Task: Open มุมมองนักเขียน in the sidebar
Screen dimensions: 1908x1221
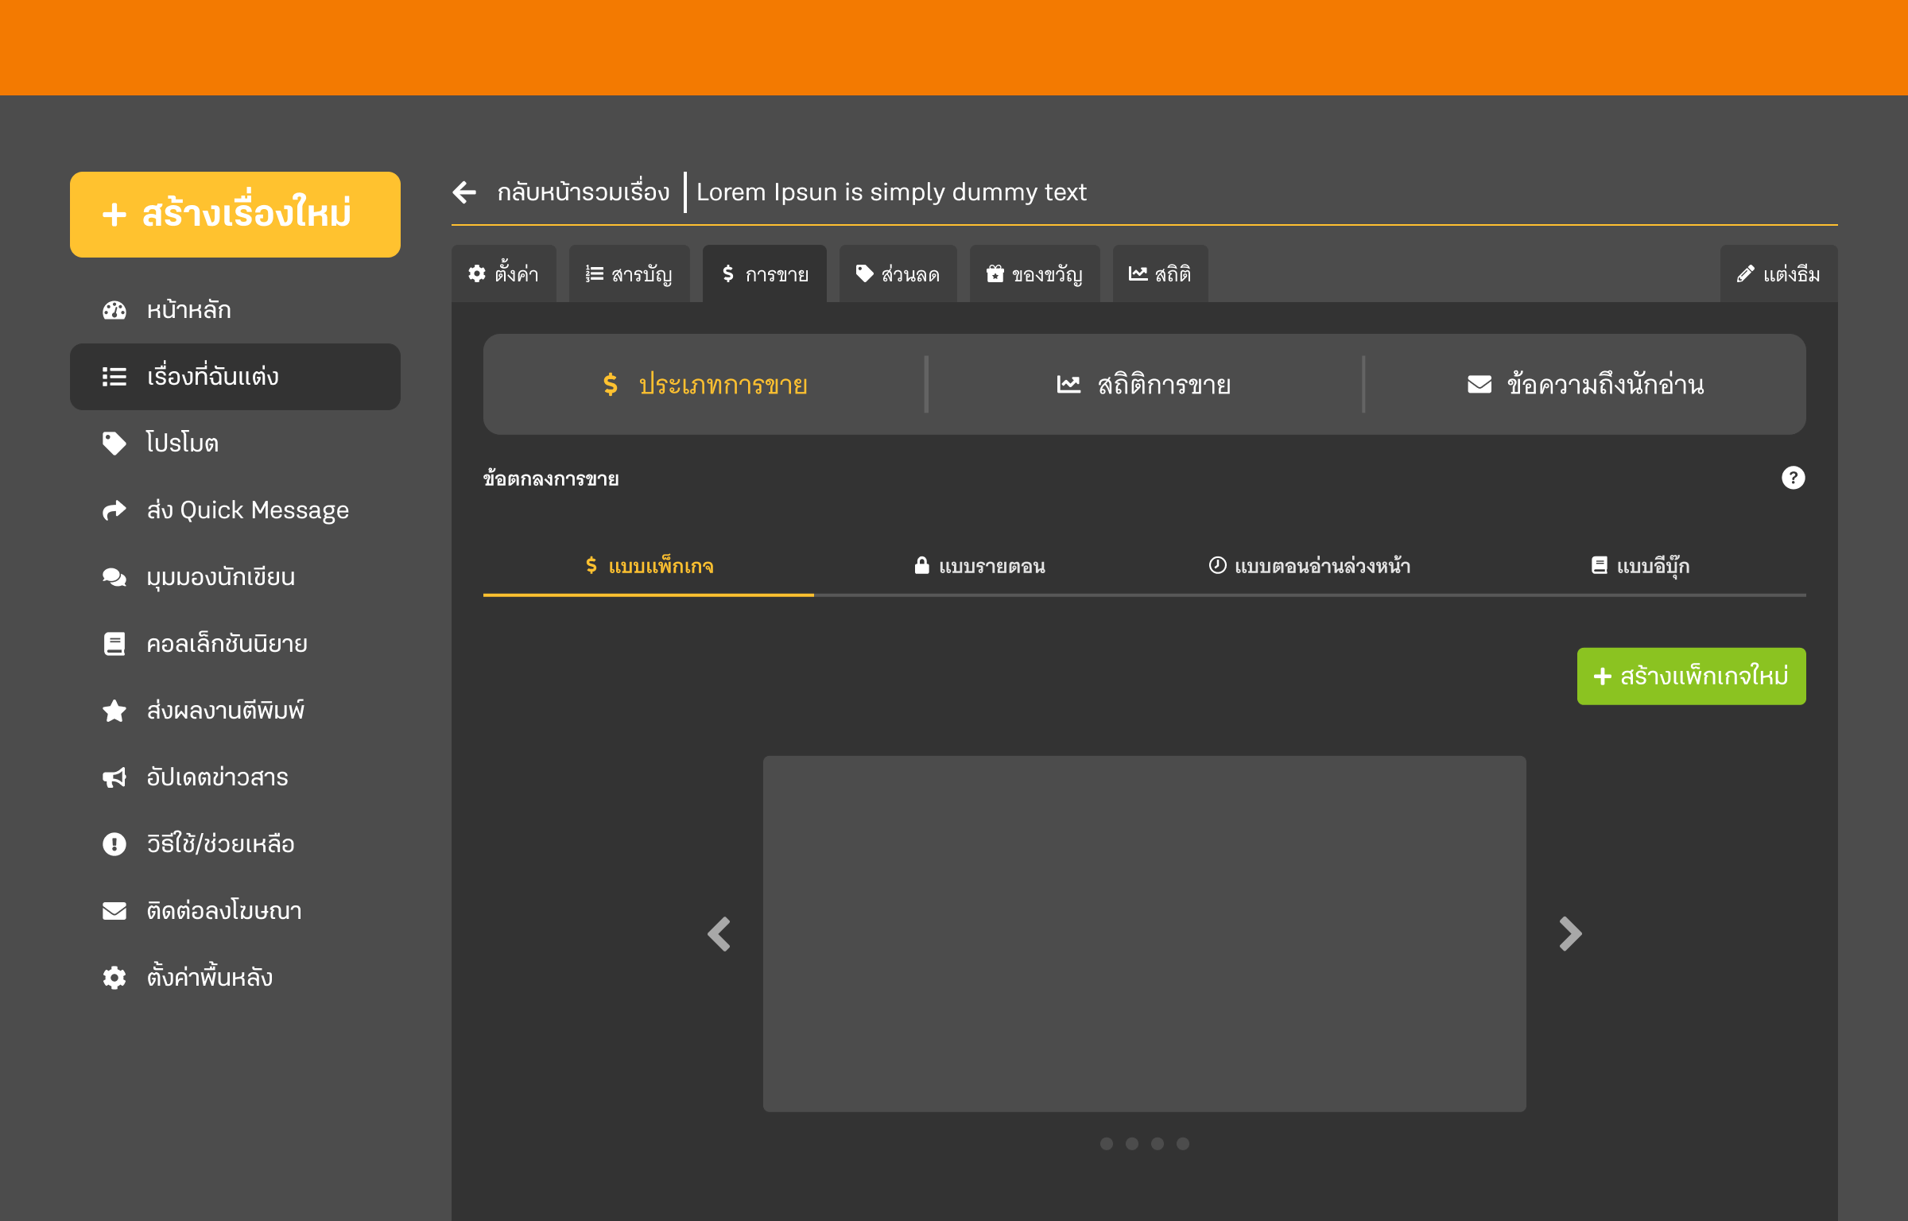Action: (x=235, y=577)
